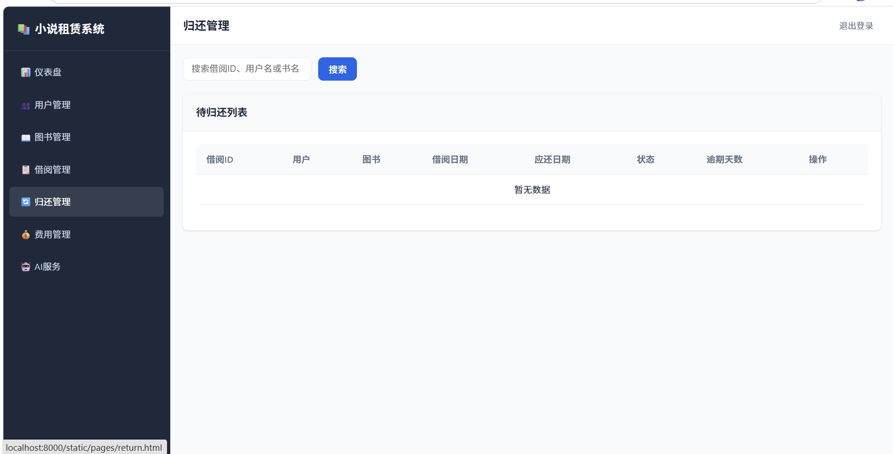893x454 pixels.
Task: Click the 小说租赁系统 title text
Action: tap(70, 29)
